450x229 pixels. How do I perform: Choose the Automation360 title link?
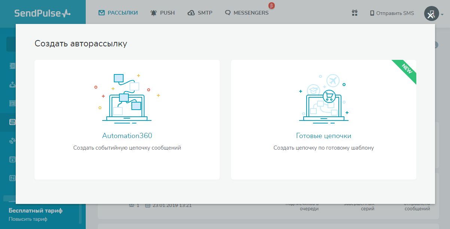tap(127, 136)
